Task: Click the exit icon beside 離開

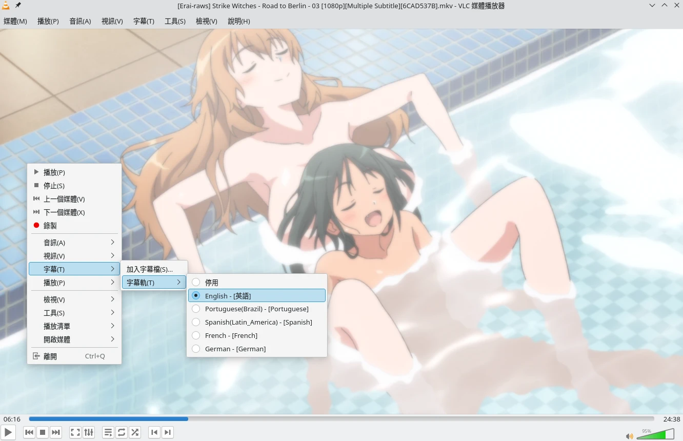Action: click(x=36, y=356)
